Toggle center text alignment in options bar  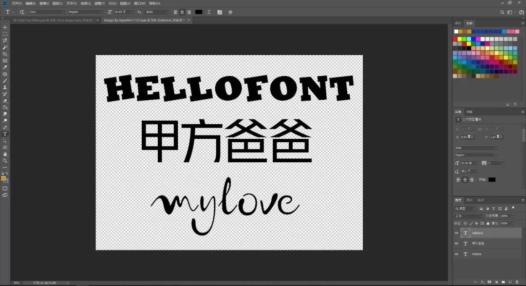pyautogui.click(x=182, y=12)
